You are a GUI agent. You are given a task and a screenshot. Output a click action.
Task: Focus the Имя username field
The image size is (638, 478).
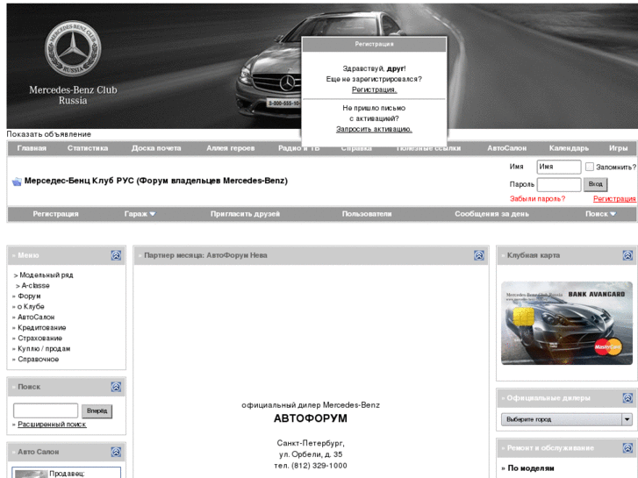click(559, 167)
